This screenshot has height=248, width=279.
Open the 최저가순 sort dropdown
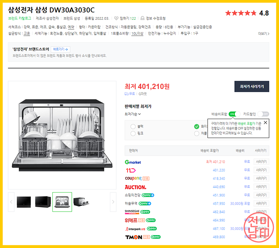tap(133, 114)
